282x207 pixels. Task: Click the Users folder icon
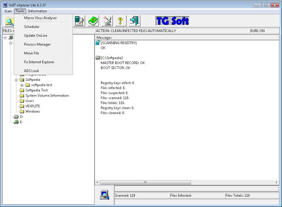(22, 101)
